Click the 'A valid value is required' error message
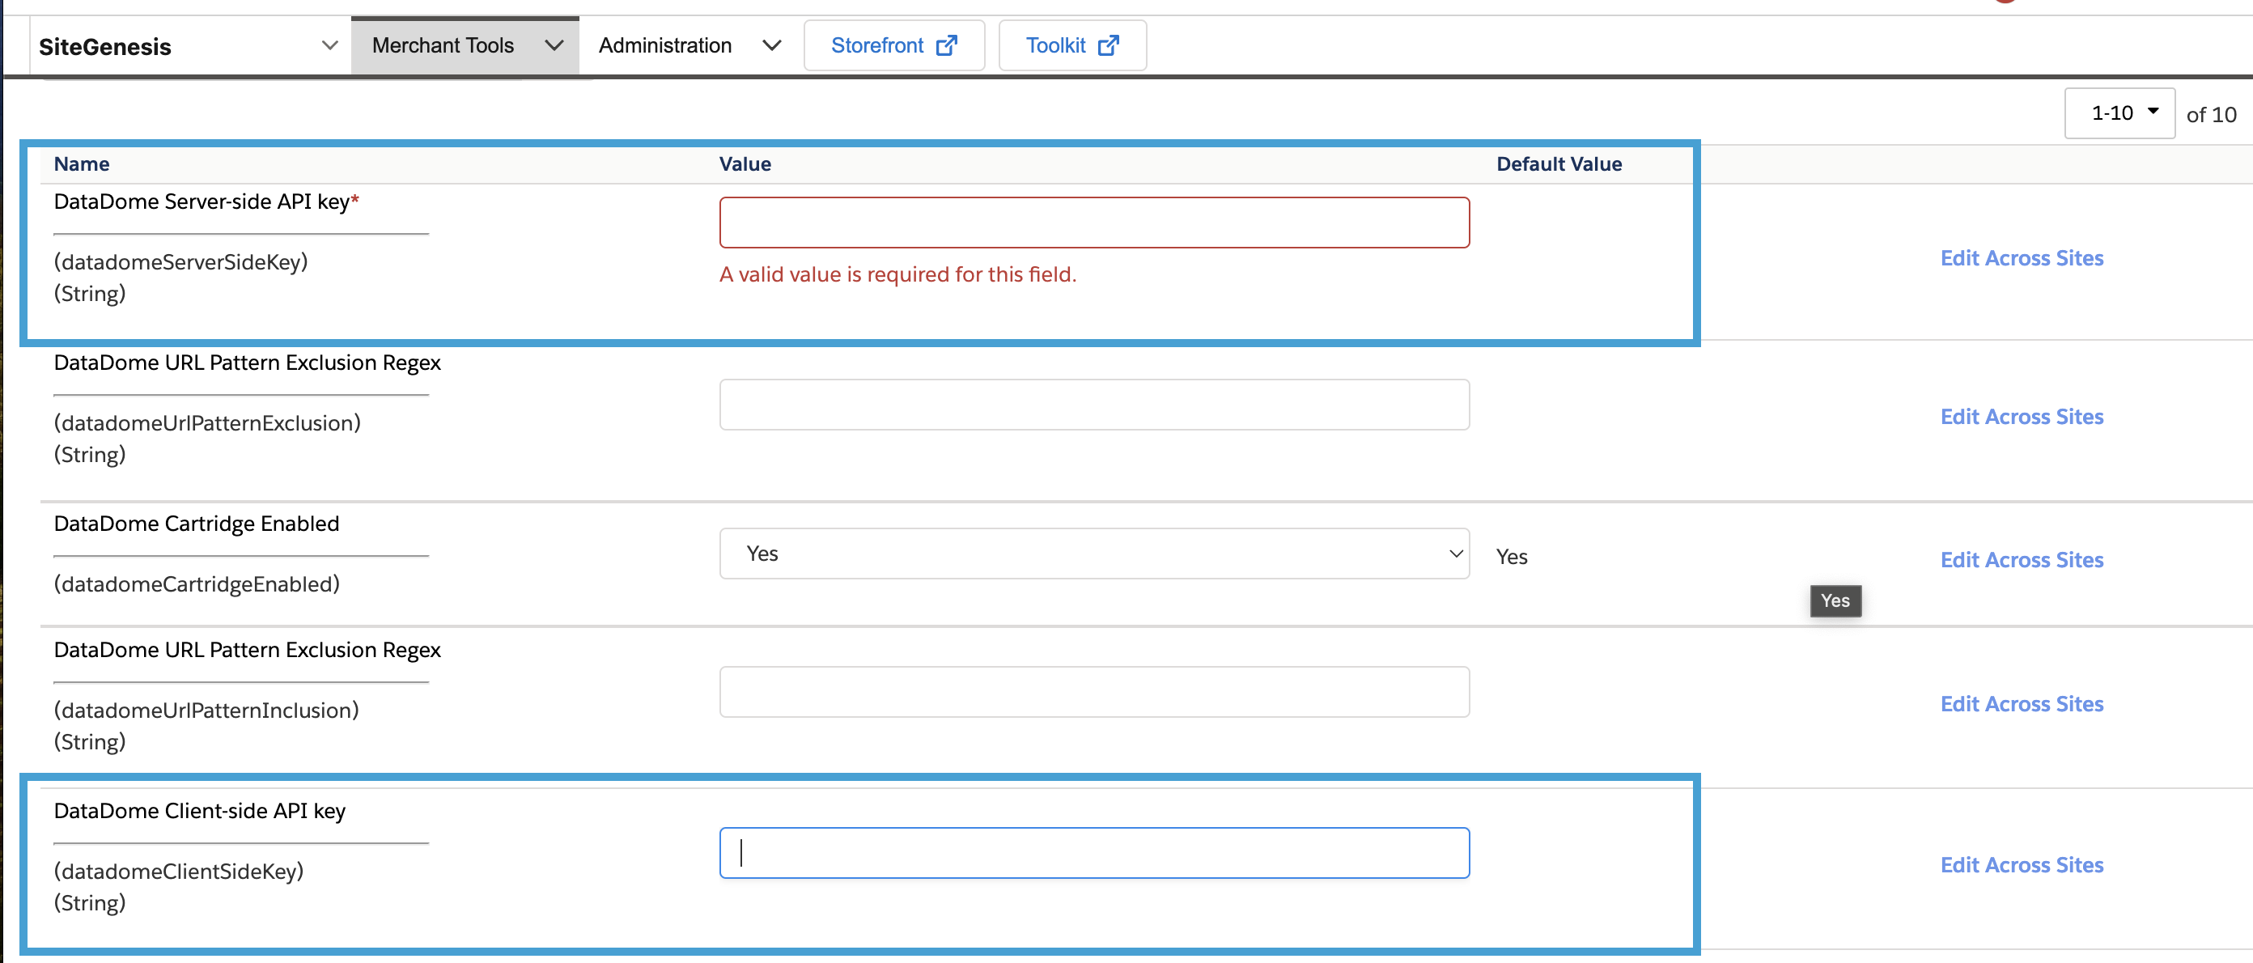This screenshot has height=963, width=2253. pyautogui.click(x=897, y=274)
